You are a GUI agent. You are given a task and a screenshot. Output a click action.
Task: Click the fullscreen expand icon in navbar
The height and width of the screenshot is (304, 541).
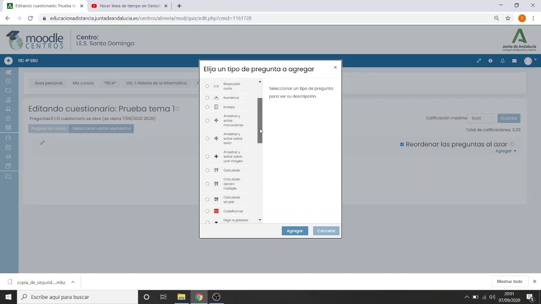coord(479,61)
